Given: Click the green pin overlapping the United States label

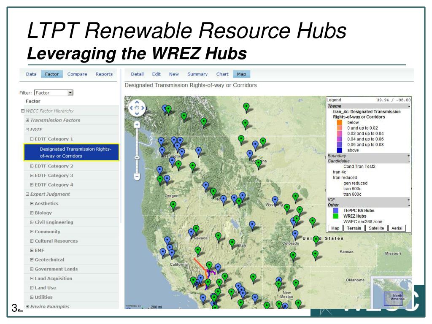Looking at the screenshot, I should click(x=316, y=240).
